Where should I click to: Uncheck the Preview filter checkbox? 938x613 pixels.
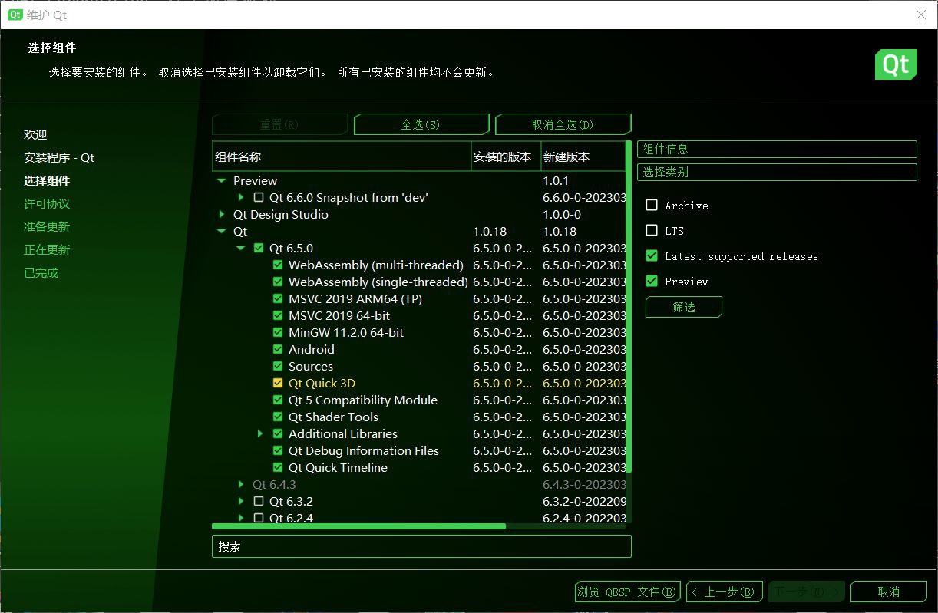pos(652,281)
